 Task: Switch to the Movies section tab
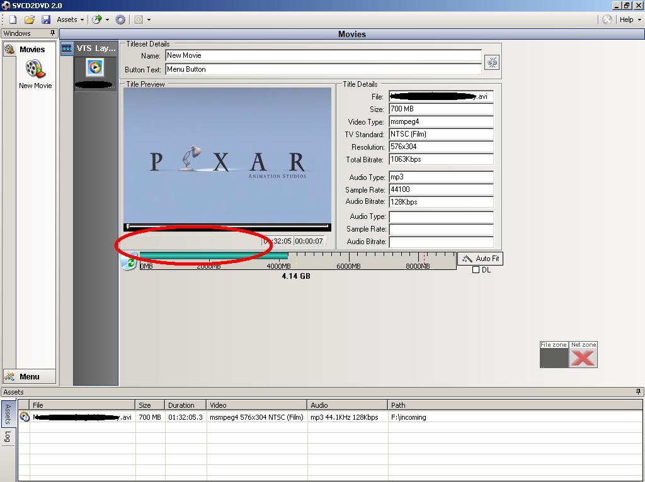pos(32,49)
